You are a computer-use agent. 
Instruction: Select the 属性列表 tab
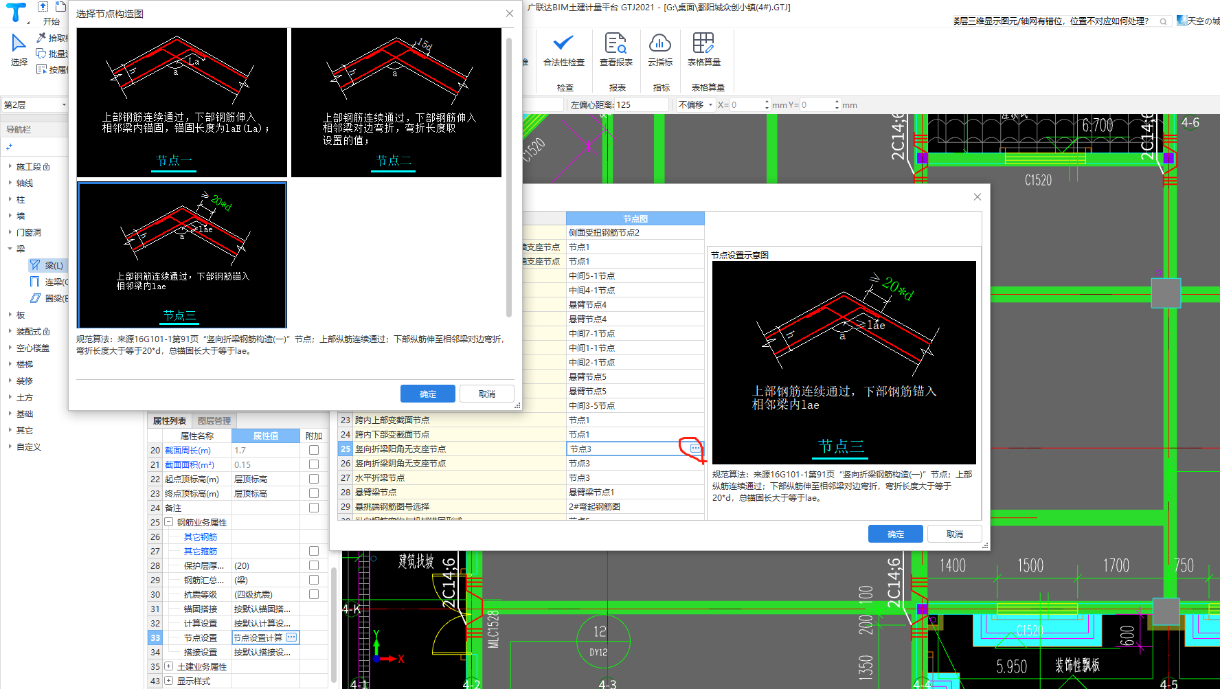(x=170, y=420)
